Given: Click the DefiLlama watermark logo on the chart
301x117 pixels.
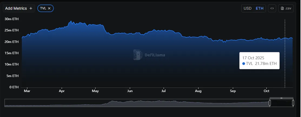Looking at the screenshot, I should (x=138, y=55).
